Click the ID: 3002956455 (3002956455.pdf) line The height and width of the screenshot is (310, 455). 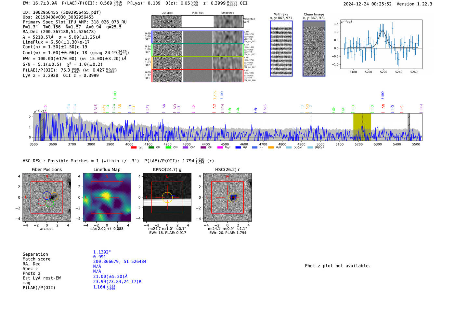click(x=62, y=12)
